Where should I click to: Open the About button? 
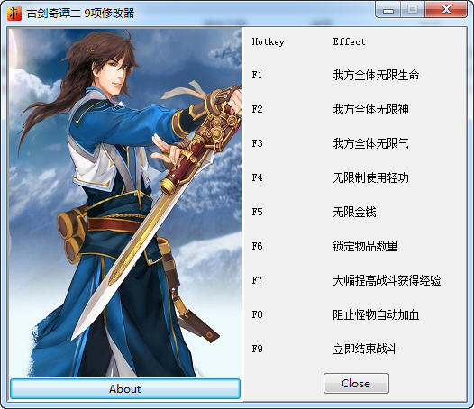coord(125,389)
